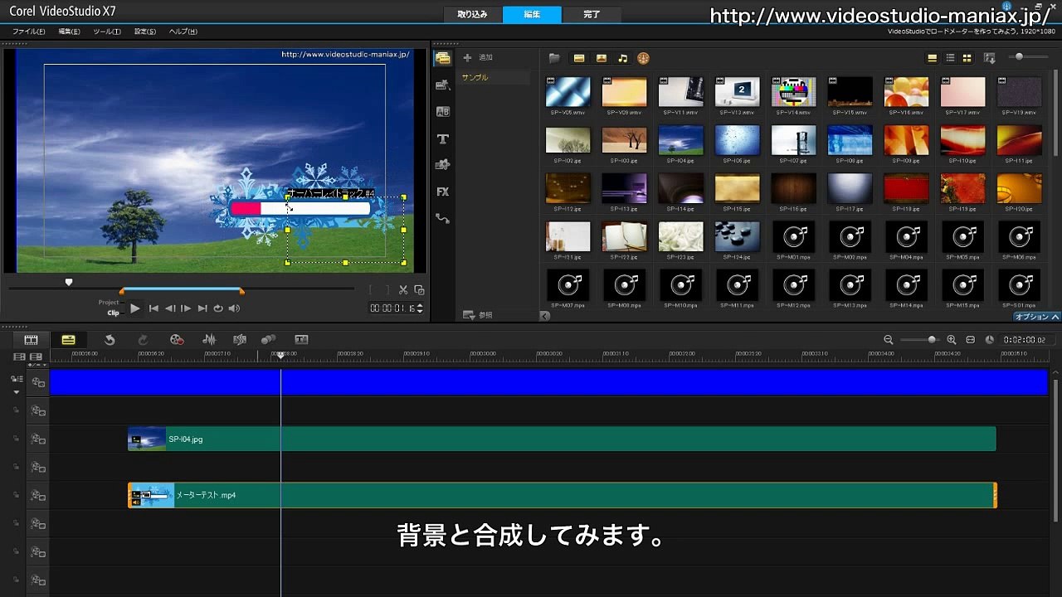The width and height of the screenshot is (1062, 597).
Task: Set the mark-out bracket in player
Action: [387, 289]
